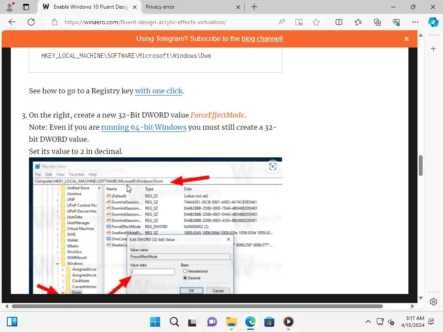Viewport: 443px width, 332px height.
Task: Dismiss the Telegram banner
Action: (x=407, y=39)
